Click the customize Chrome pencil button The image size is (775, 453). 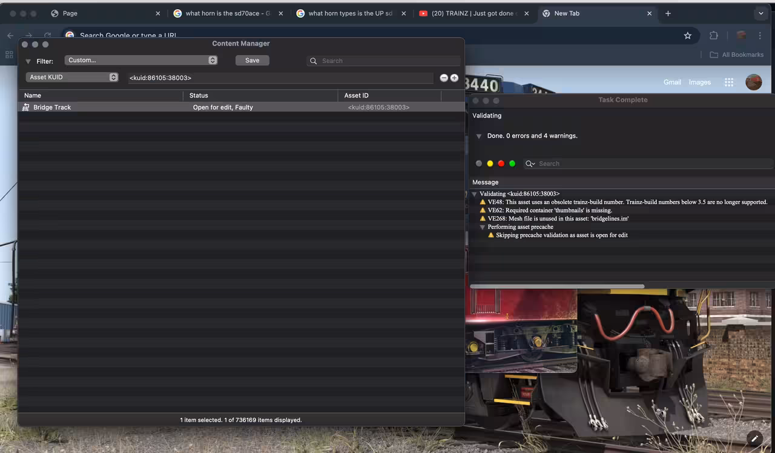754,438
